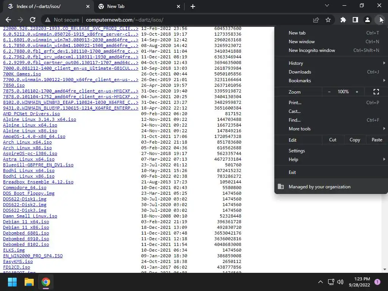Open the taskbar clock and date
The width and height of the screenshot is (388, 291).
pyautogui.click(x=360, y=282)
